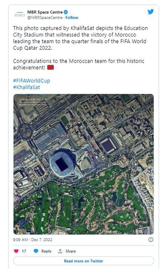Click the Read more on Twitter button
The width and height of the screenshot is (166, 269).
point(83,261)
